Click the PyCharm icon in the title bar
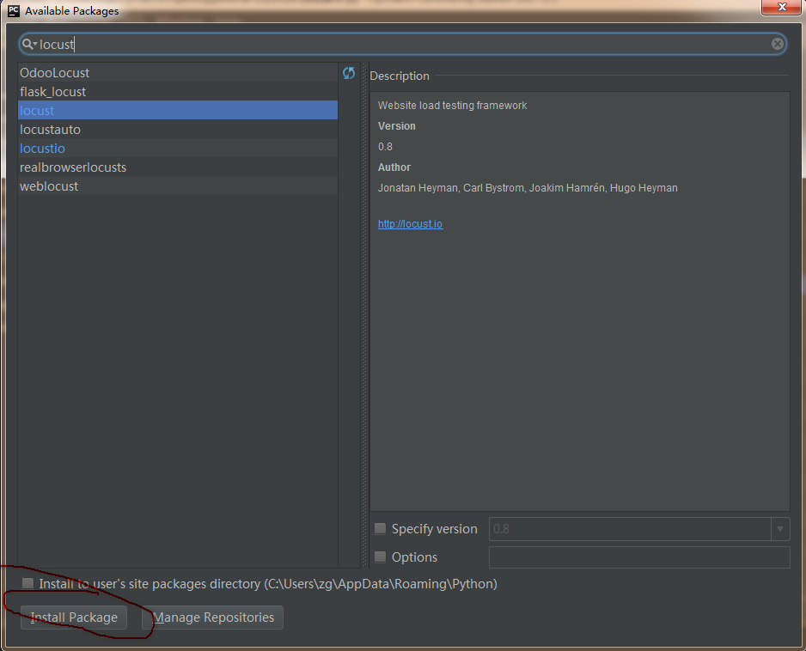Viewport: 806px width, 651px height. click(x=14, y=10)
